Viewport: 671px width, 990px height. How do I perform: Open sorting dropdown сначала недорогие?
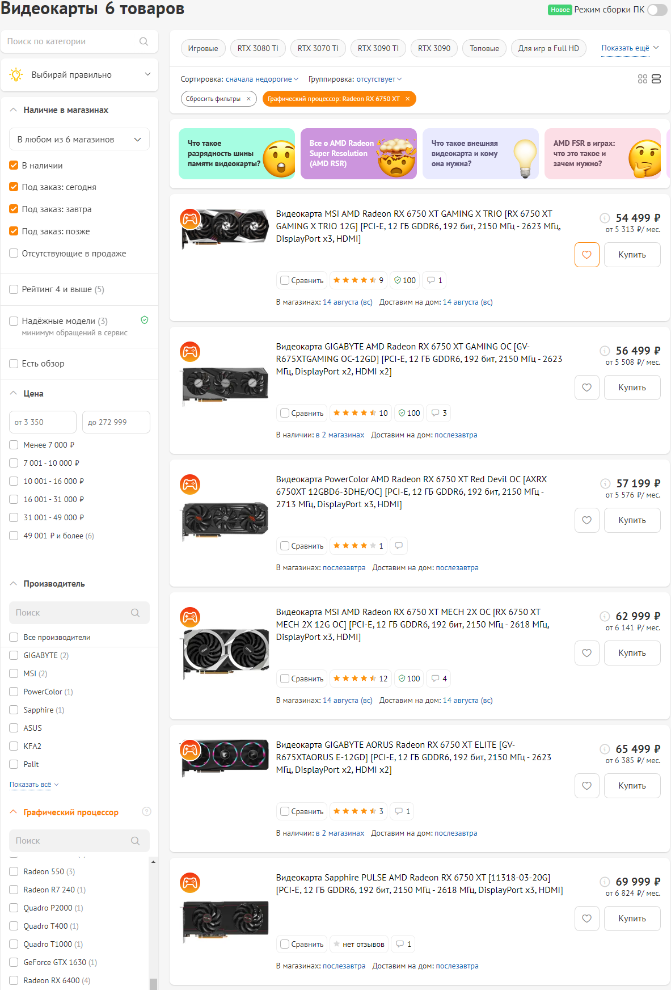click(261, 79)
